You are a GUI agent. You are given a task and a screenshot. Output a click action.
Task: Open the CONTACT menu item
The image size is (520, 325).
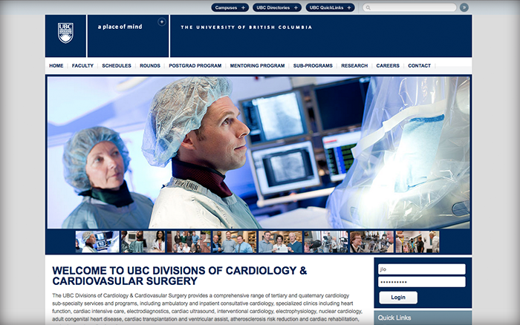pyautogui.click(x=419, y=65)
